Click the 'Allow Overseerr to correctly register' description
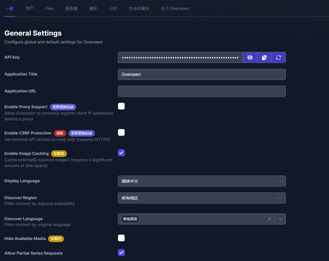The image size is (329, 261). coord(59,116)
